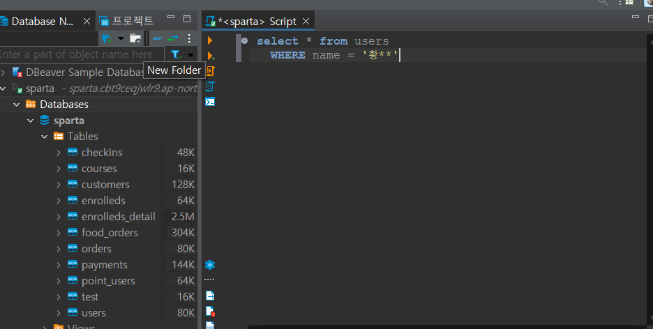The width and height of the screenshot is (653, 329).
Task: Open SQL terminal console icon
Action: (x=210, y=102)
